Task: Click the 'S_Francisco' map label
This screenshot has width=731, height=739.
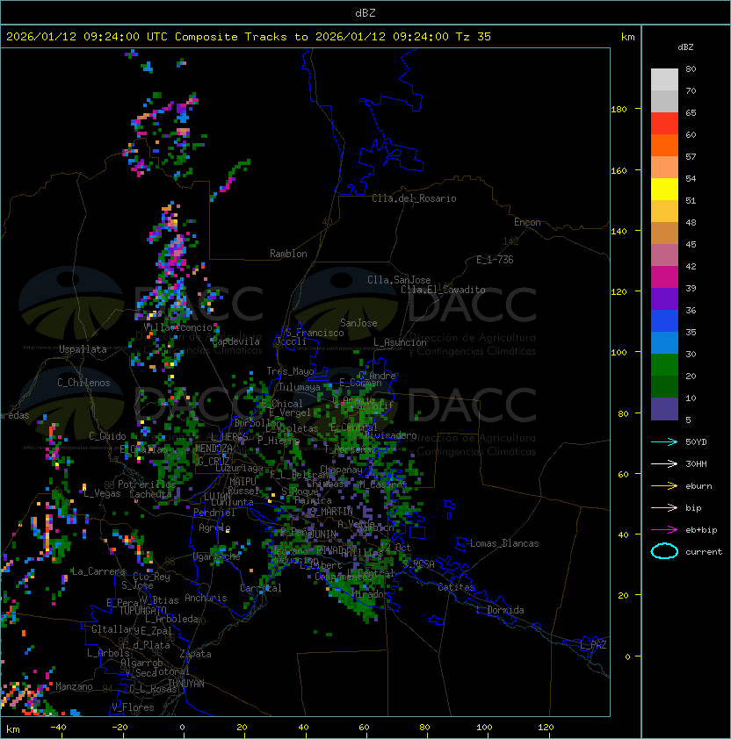Action: click(x=315, y=333)
